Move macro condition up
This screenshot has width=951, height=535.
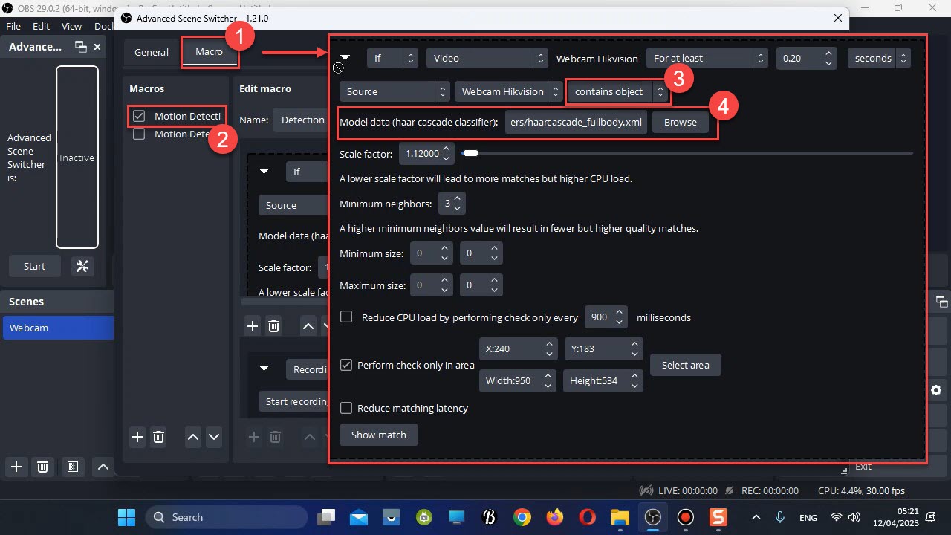coord(308,325)
